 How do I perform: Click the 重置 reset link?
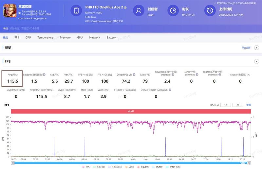click(x=249, y=105)
